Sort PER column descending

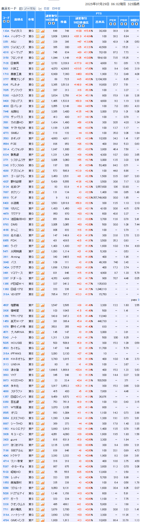[x=114, y=24]
